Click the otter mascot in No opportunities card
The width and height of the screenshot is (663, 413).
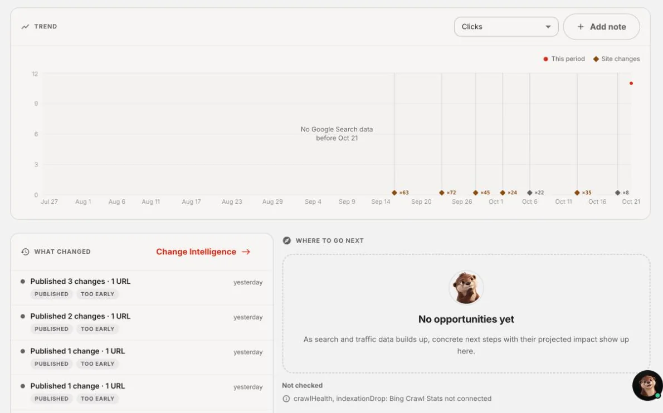(466, 288)
